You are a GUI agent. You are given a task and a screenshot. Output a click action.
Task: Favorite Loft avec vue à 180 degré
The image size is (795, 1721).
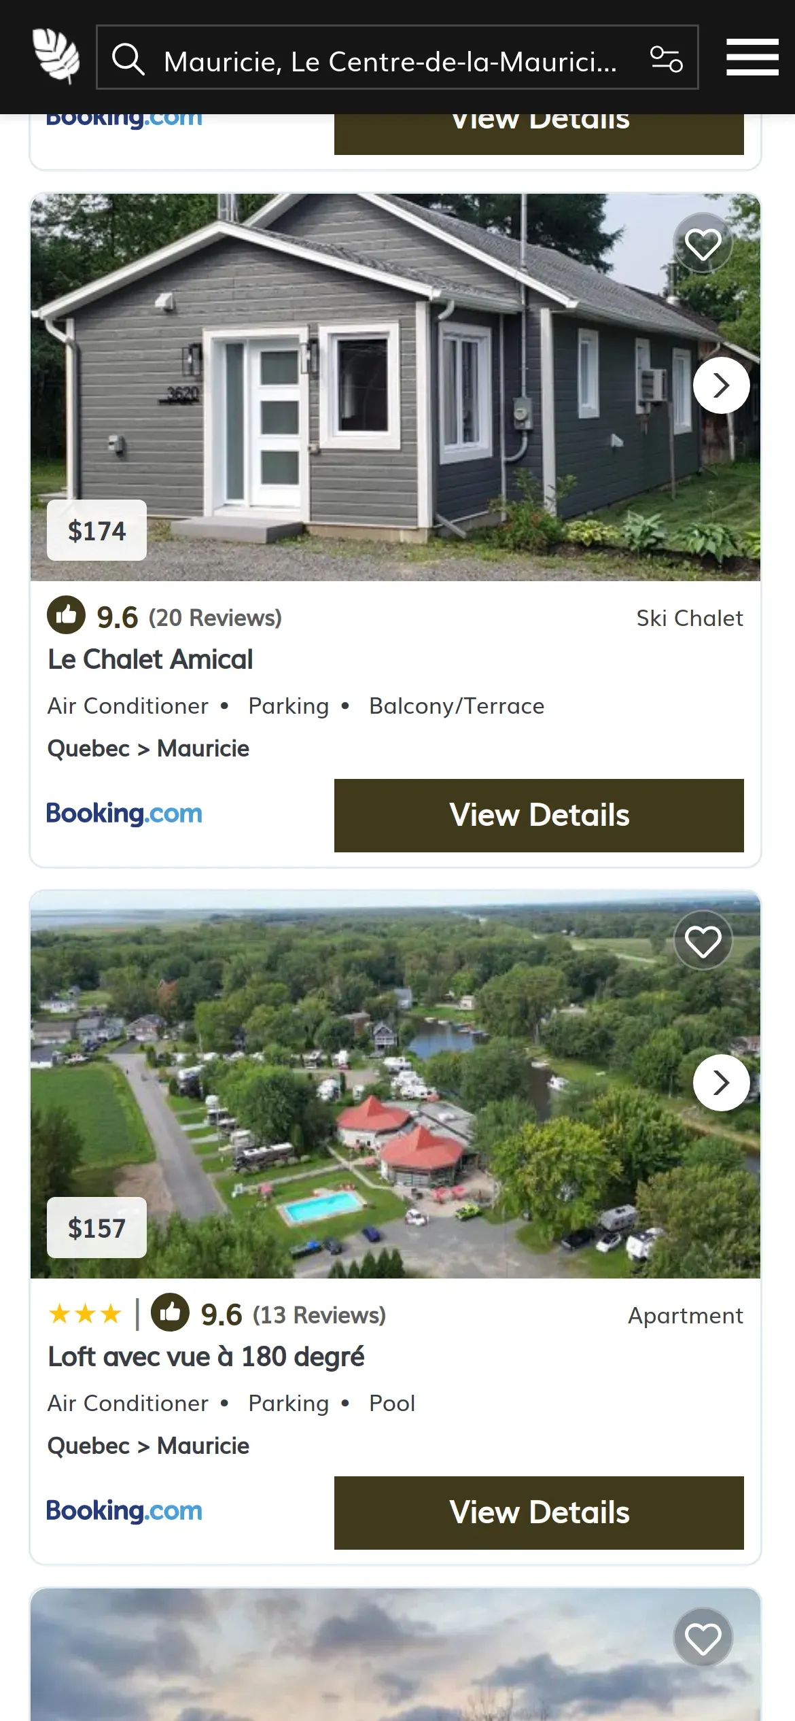coord(703,941)
